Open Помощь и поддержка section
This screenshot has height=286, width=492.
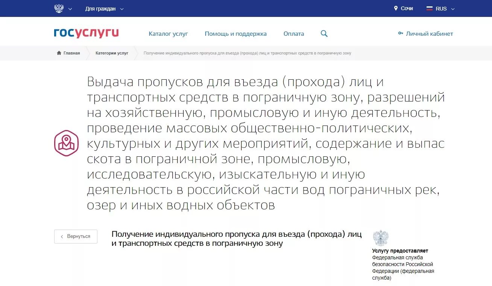point(235,34)
